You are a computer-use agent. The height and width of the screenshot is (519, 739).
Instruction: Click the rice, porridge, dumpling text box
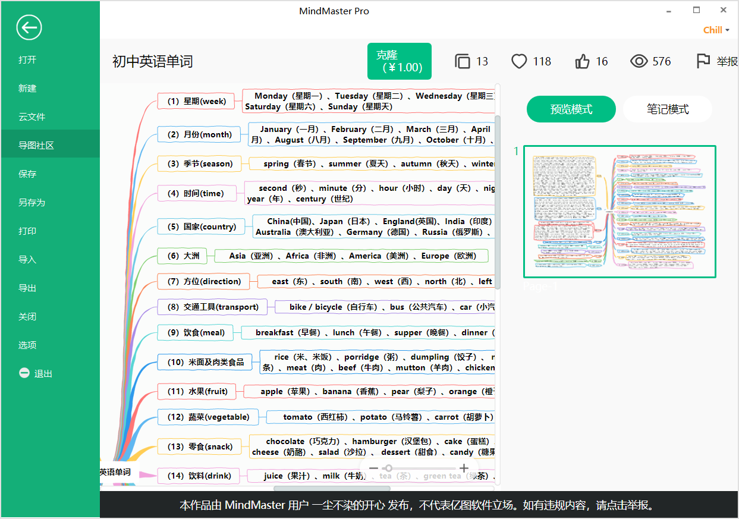378,362
